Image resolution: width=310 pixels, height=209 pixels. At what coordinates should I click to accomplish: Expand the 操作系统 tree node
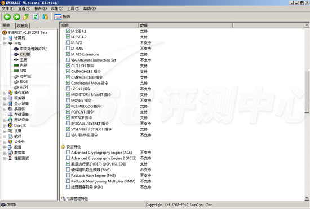(x=5, y=93)
